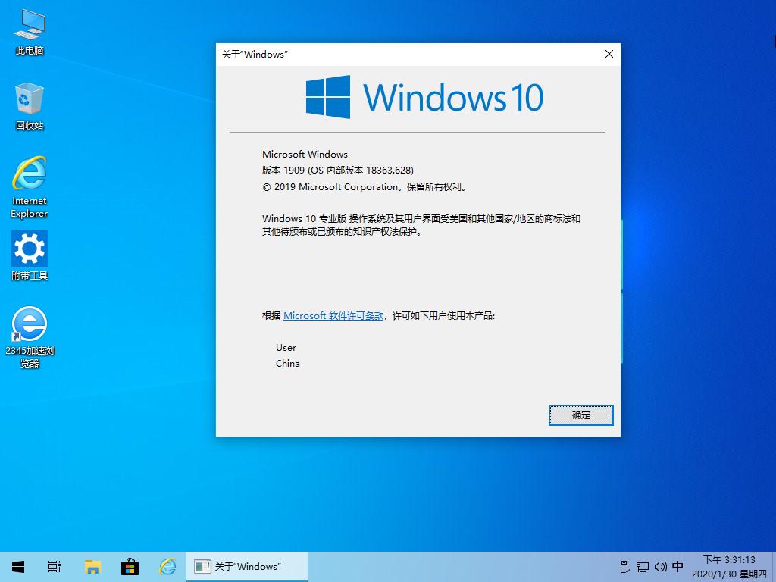Viewport: 776px width, 582px height.
Task: Select the 附带工具 gear icon
Action: click(30, 256)
